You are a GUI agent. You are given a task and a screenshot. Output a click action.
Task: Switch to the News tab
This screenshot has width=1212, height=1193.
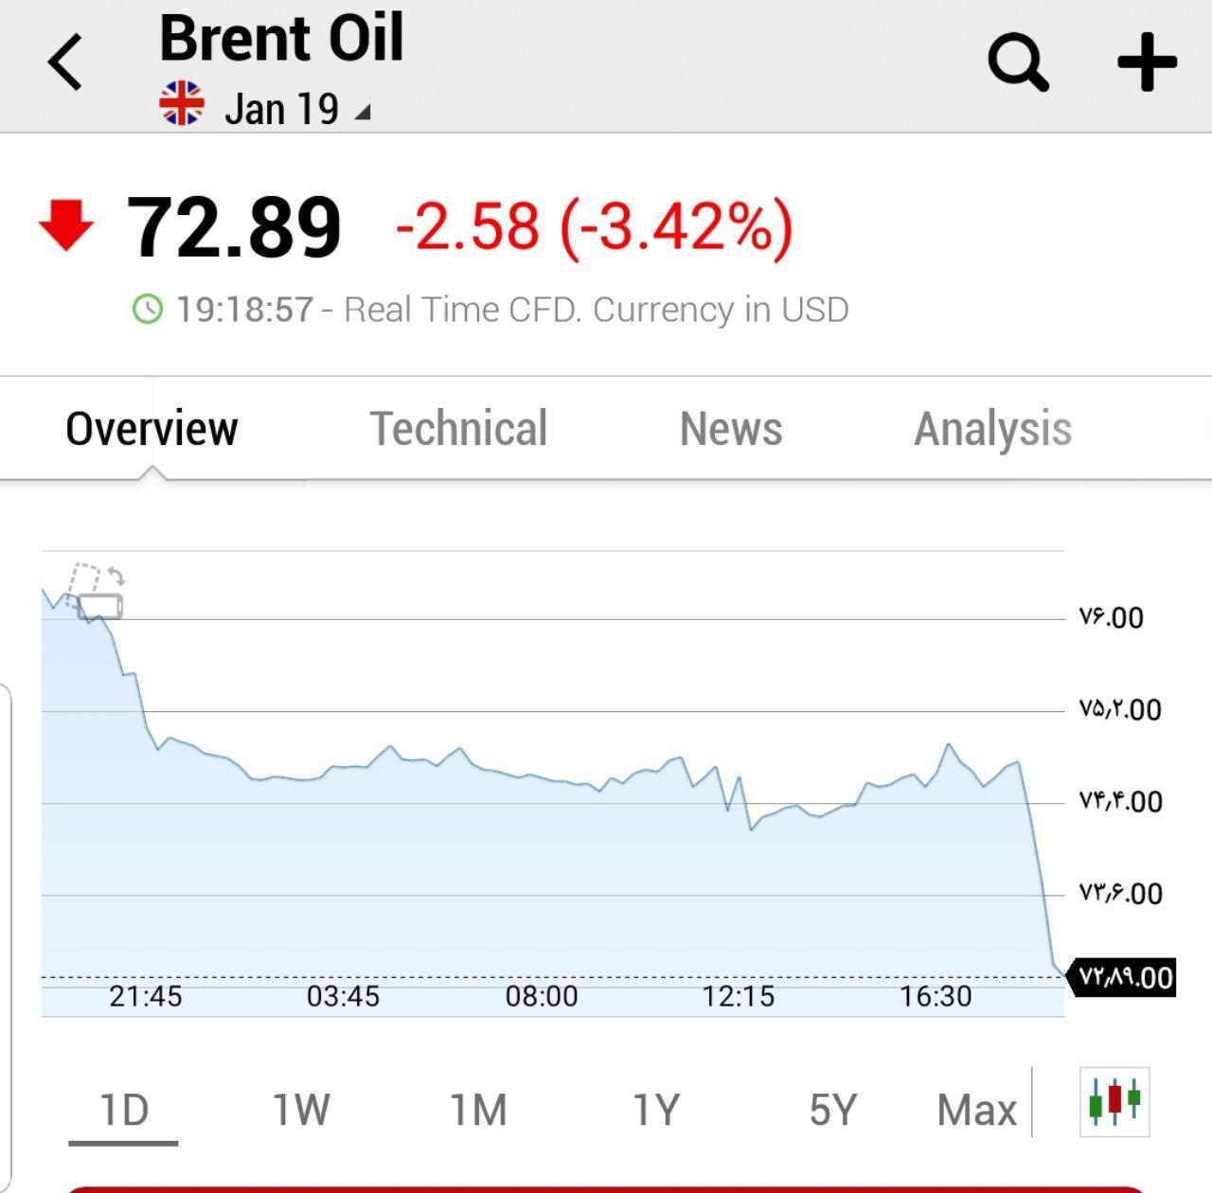(731, 428)
